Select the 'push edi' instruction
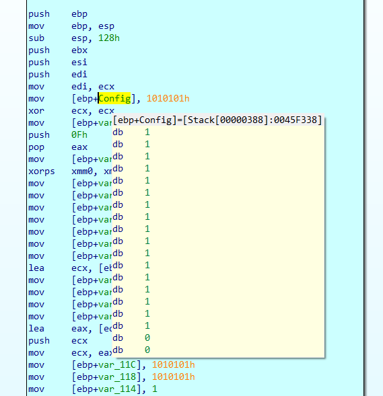Image resolution: width=383 pixels, height=396 pixels. (x=58, y=75)
